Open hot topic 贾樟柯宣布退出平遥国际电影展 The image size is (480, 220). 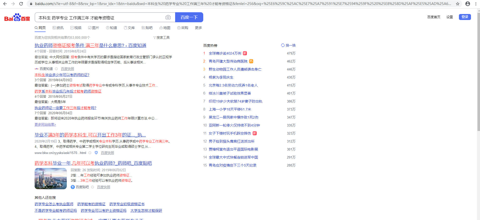[x=233, y=149]
